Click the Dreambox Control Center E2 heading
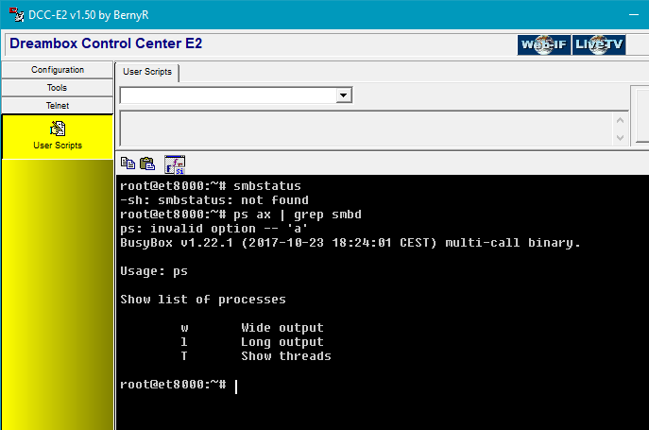The height and width of the screenshot is (430, 649). point(106,43)
